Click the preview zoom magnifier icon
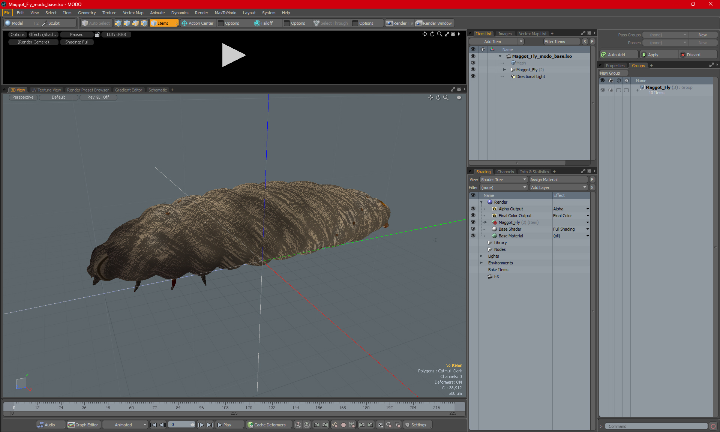The height and width of the screenshot is (432, 720). tap(439, 34)
